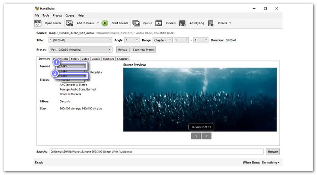Click the Browse button

click(273, 151)
